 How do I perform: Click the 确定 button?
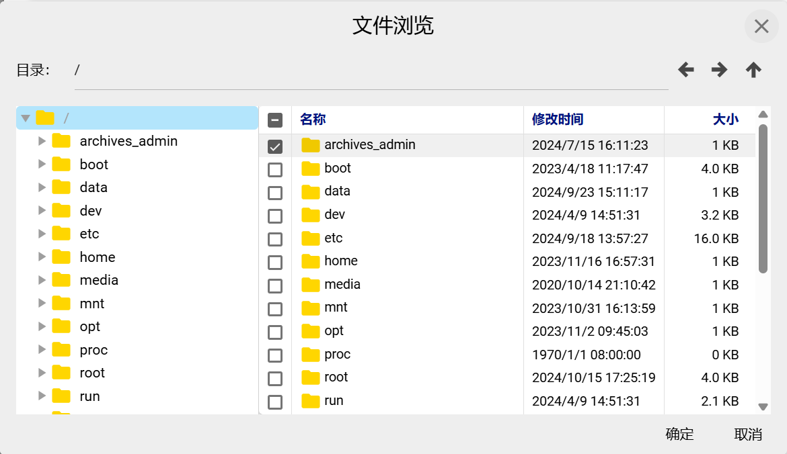679,434
